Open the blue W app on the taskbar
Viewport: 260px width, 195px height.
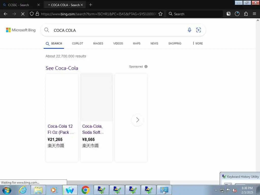[x=70, y=190]
